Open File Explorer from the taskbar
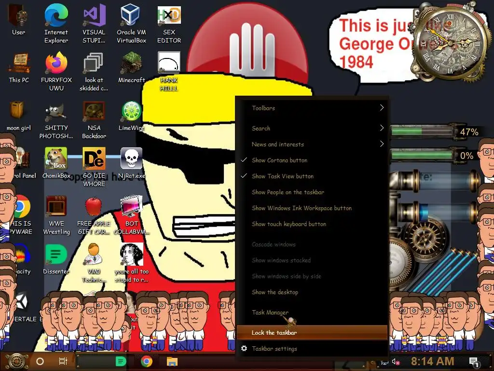This screenshot has width=494, height=371. tap(172, 361)
